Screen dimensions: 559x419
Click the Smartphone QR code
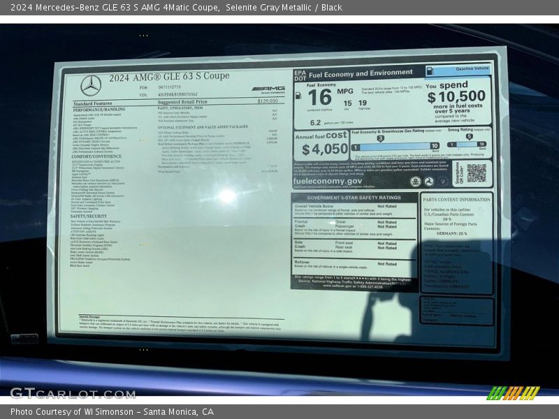pos(476,173)
